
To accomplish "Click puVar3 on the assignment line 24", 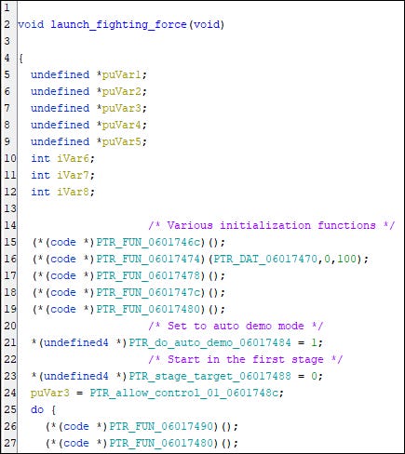I will point(50,393).
